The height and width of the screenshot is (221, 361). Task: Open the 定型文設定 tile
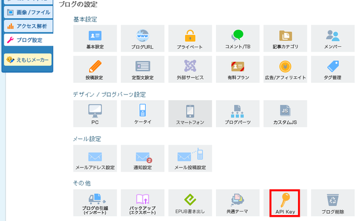click(x=143, y=69)
